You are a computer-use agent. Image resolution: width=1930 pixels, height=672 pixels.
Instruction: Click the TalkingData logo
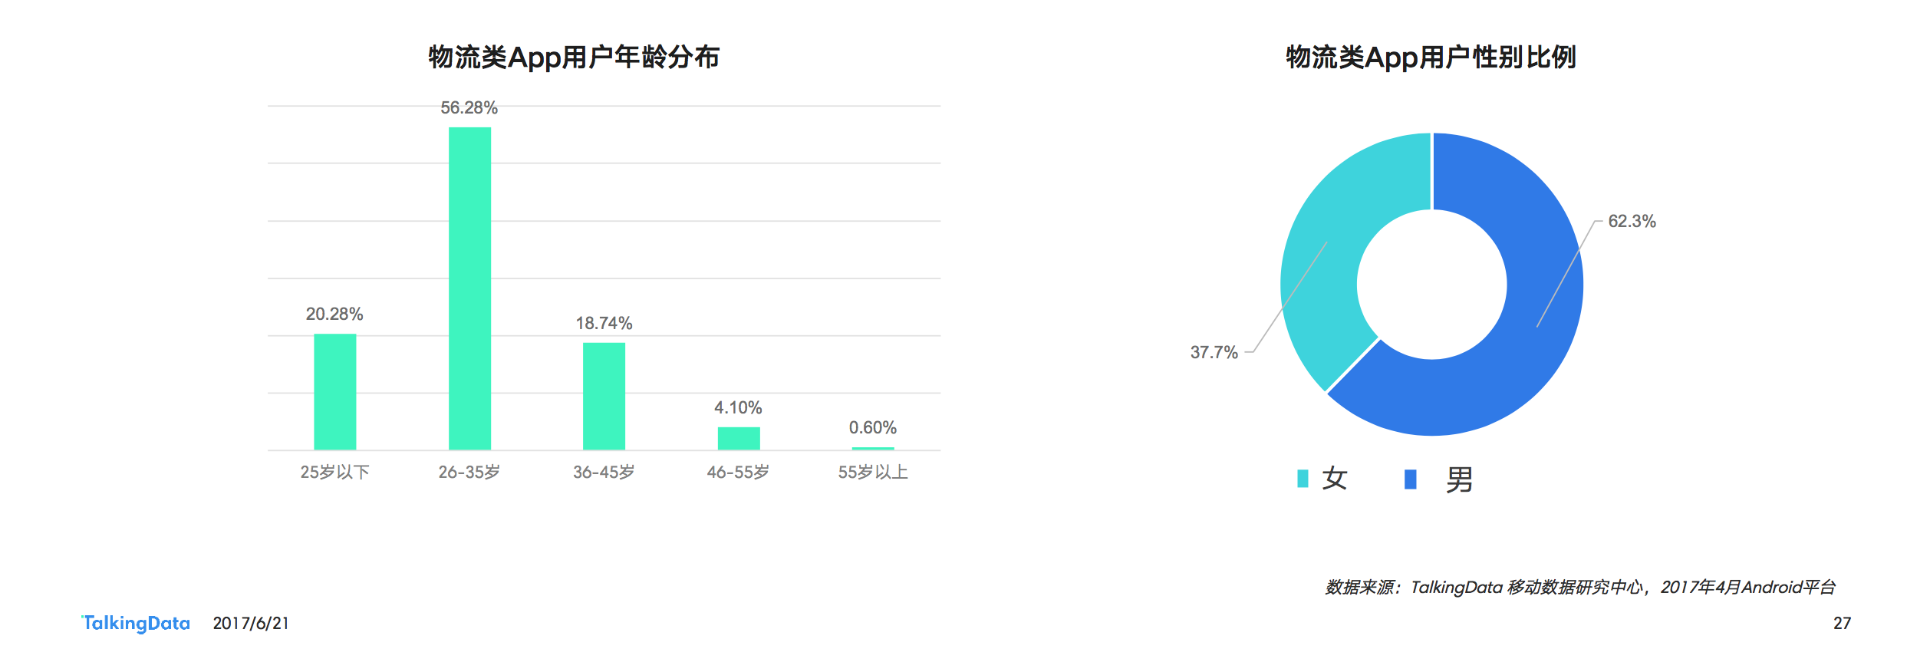(136, 623)
